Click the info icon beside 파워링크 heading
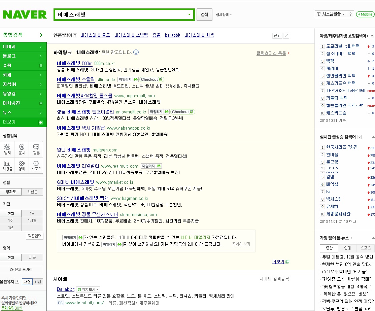The width and height of the screenshot is (375, 311). [136, 52]
